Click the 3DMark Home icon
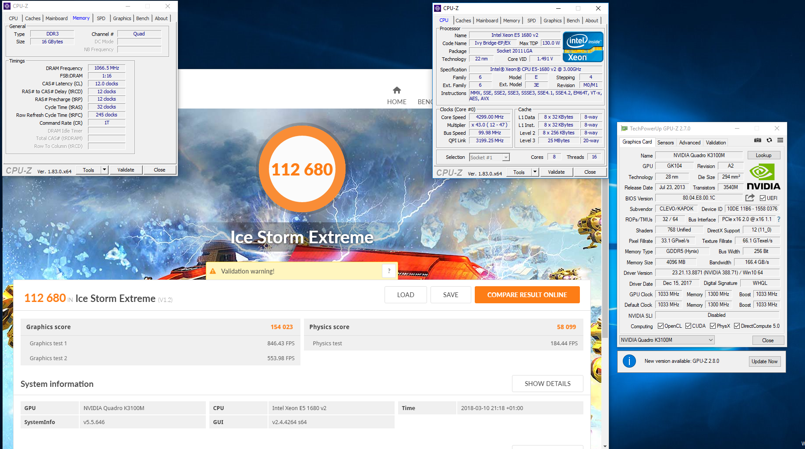This screenshot has height=449, width=805. click(x=397, y=90)
